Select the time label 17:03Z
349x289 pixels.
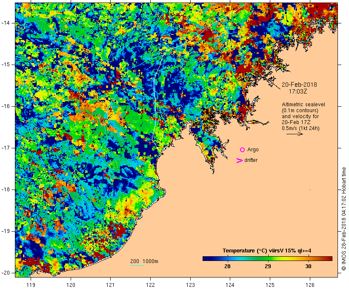[298, 91]
